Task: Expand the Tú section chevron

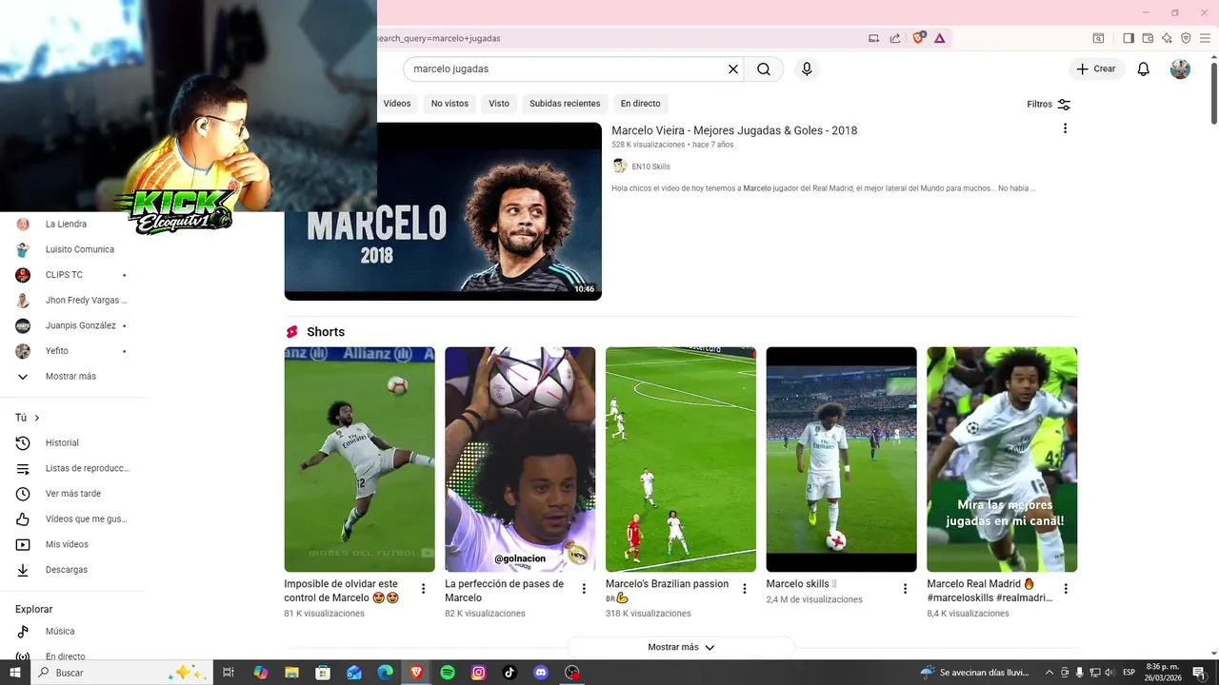Action: [x=37, y=418]
